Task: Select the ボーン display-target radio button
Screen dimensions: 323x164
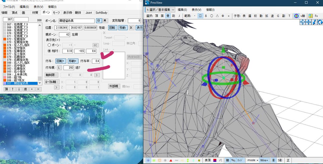Action: [49, 45]
